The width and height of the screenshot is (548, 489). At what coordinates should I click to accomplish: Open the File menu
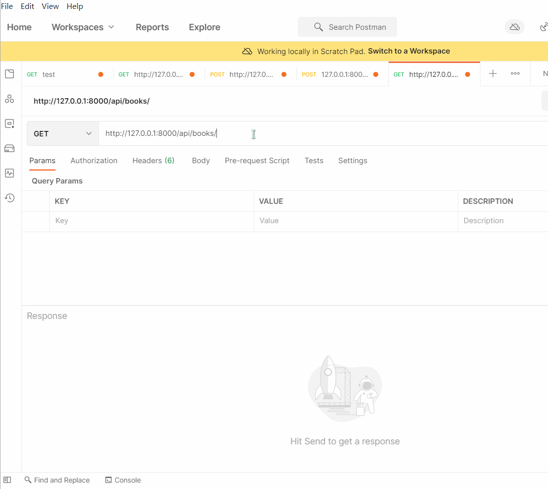pyautogui.click(x=6, y=6)
